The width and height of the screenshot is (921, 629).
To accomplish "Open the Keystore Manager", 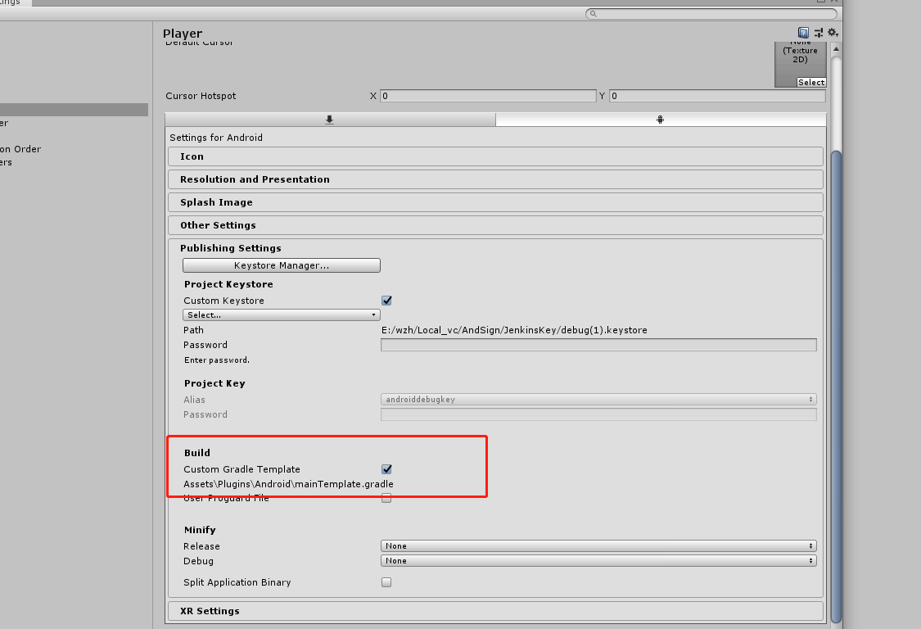I will tap(282, 265).
